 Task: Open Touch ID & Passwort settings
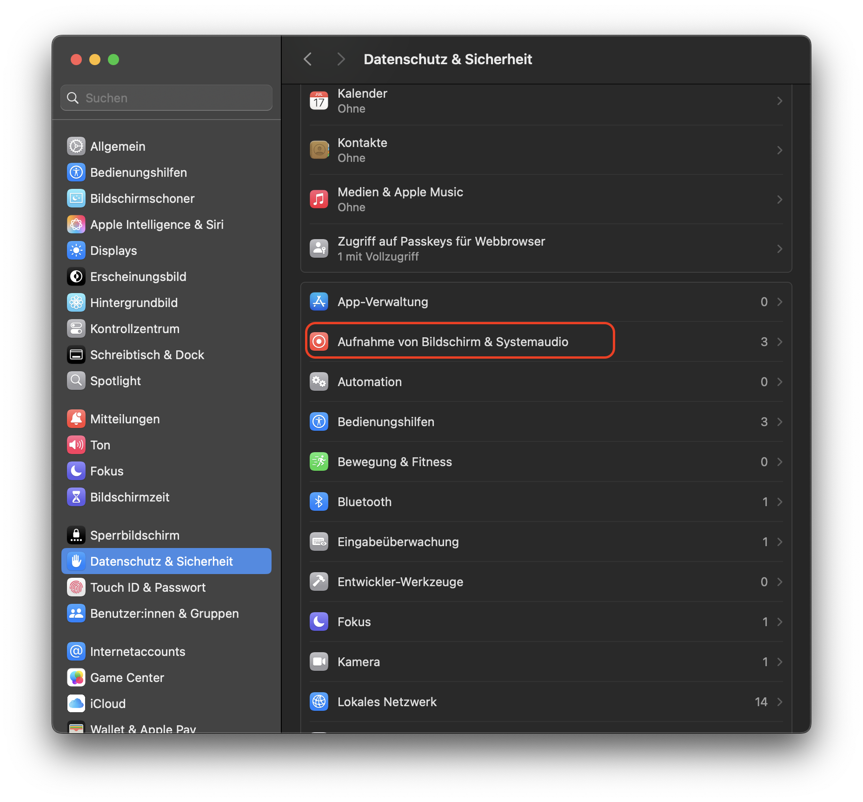(76, 587)
